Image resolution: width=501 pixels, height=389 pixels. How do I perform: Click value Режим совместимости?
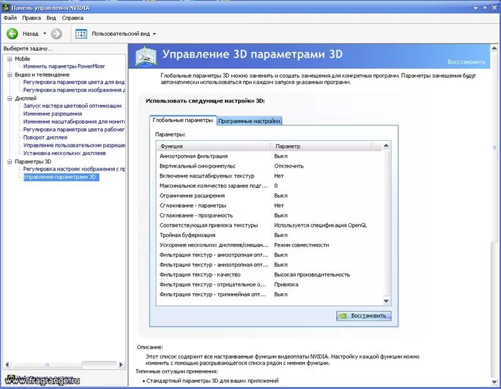point(301,245)
